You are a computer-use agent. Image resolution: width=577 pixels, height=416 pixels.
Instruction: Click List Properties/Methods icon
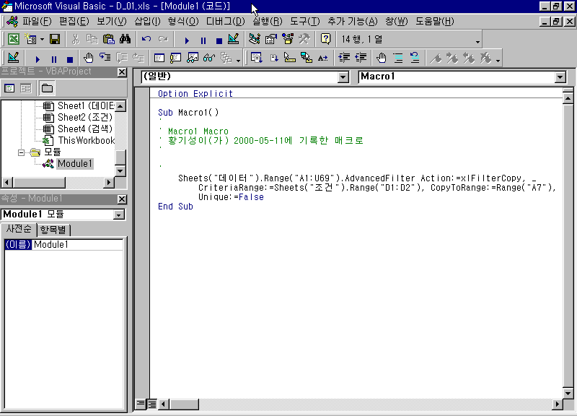coord(256,58)
